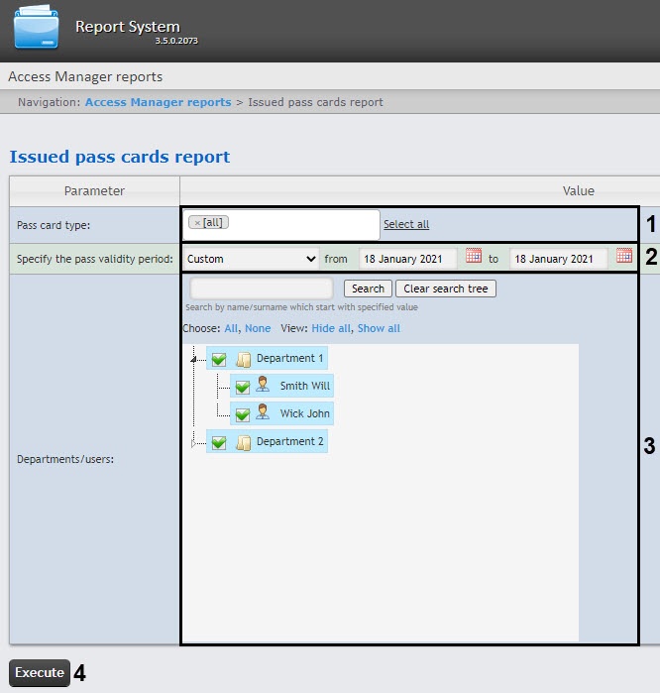Go to Access Manager reports breadcrumb
The width and height of the screenshot is (660, 693).
click(159, 102)
